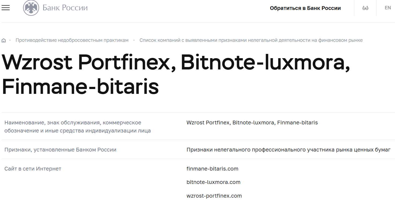395x207 pixels.
Task: Click the company names value in the first table row
Action: [252, 123]
